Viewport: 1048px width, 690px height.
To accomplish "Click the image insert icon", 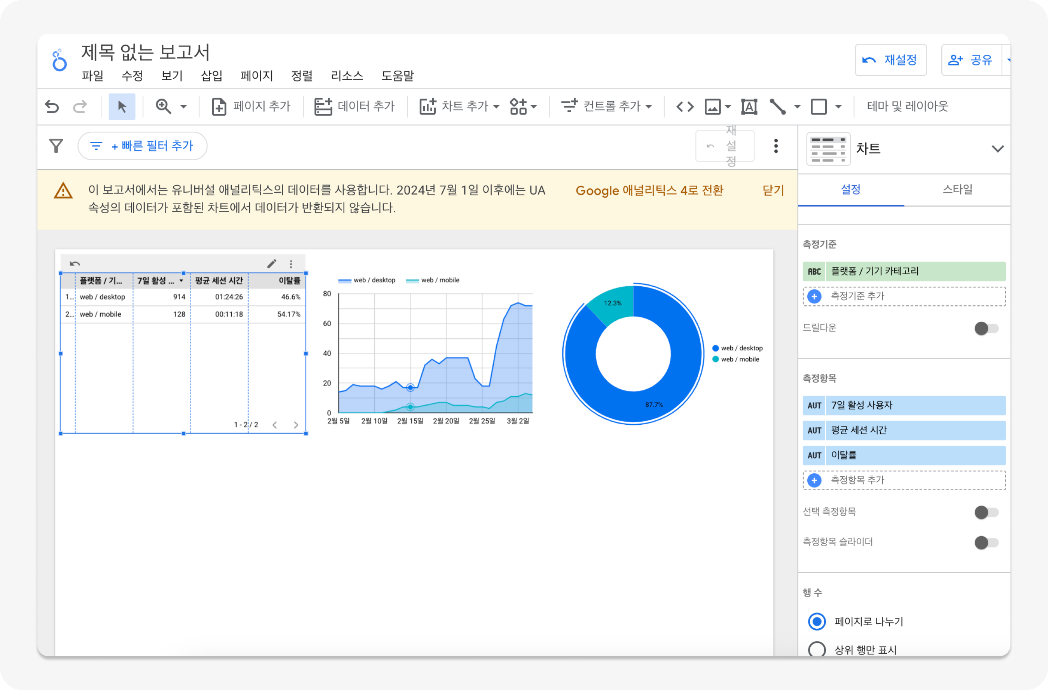I will pyautogui.click(x=713, y=107).
